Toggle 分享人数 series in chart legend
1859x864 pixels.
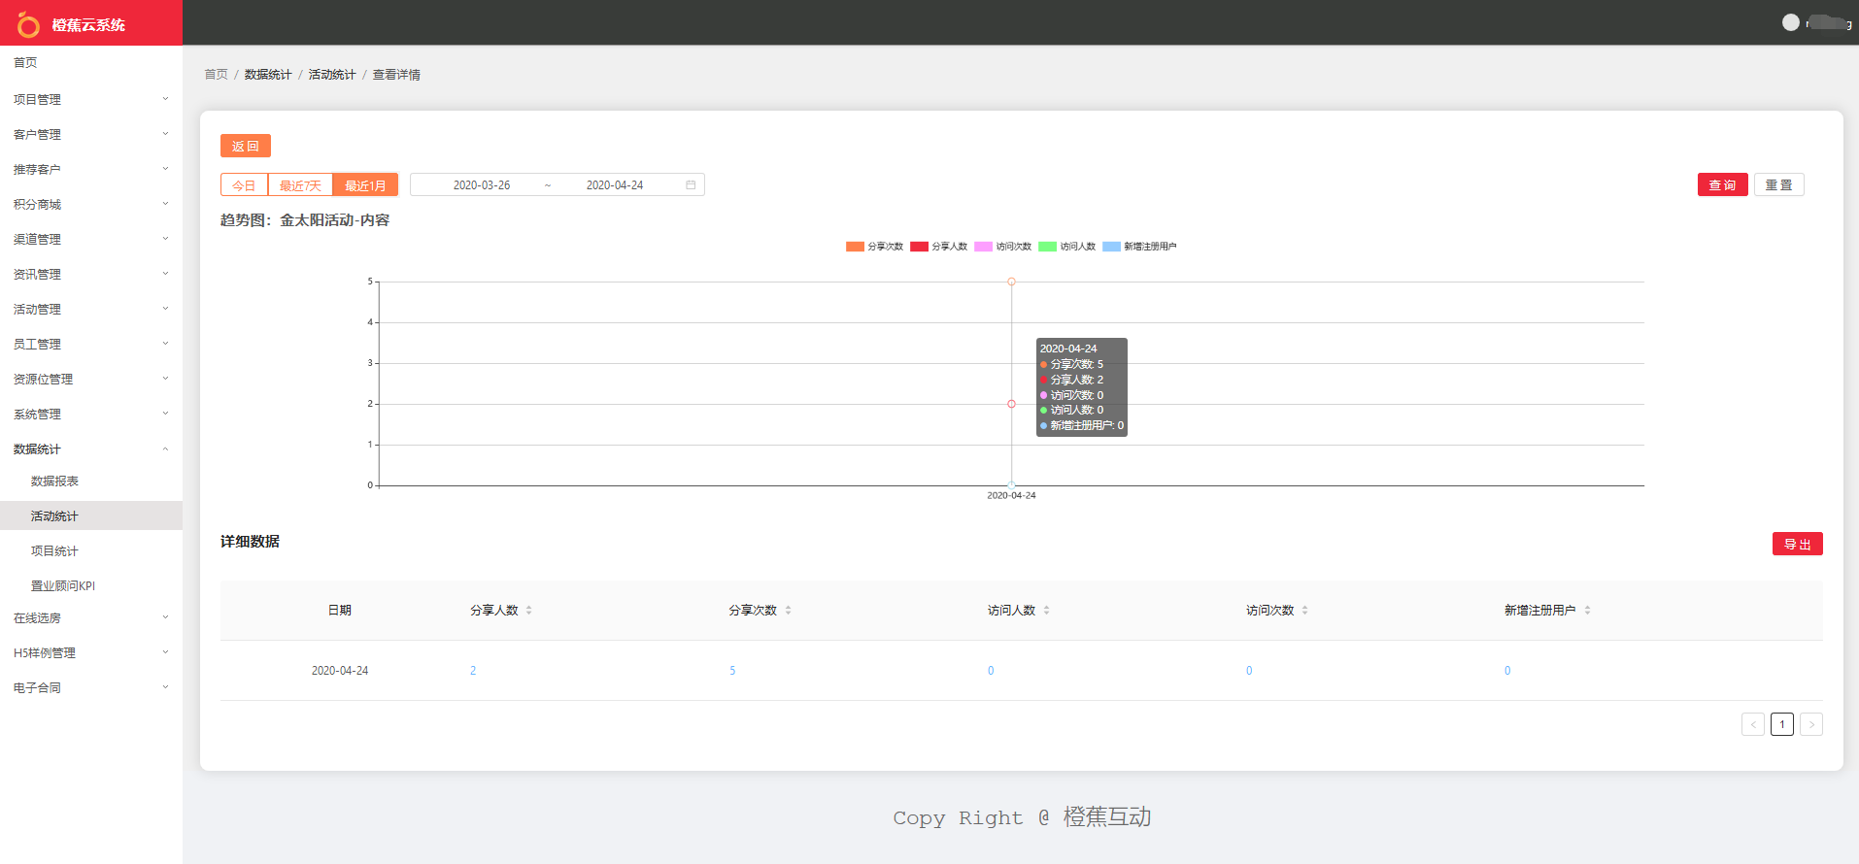[x=938, y=247]
